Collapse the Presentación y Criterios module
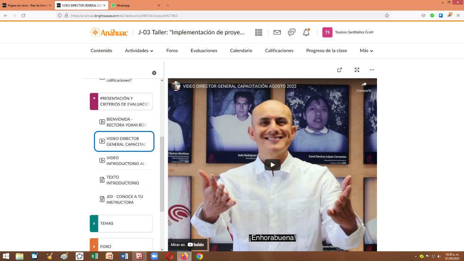The height and width of the screenshot is (261, 464). (94, 98)
